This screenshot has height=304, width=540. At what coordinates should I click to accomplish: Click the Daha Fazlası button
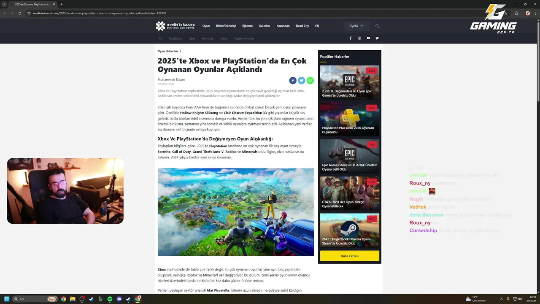350,256
